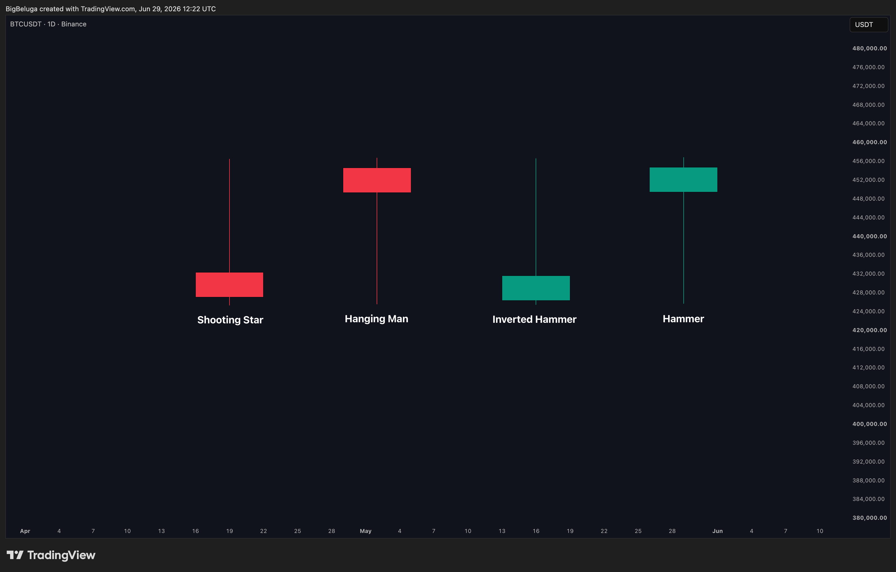Click the BigBeluga attribution header text
The width and height of the screenshot is (896, 572).
pyautogui.click(x=110, y=8)
